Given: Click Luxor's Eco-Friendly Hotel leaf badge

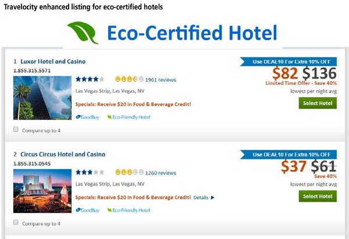Looking at the screenshot, I should [129, 117].
